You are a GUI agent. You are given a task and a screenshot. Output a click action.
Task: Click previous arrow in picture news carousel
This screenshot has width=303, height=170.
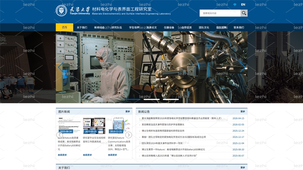(59, 135)
